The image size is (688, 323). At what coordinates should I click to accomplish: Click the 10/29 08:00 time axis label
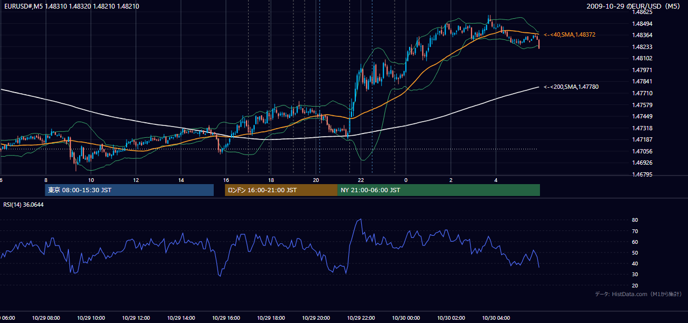click(x=46, y=318)
